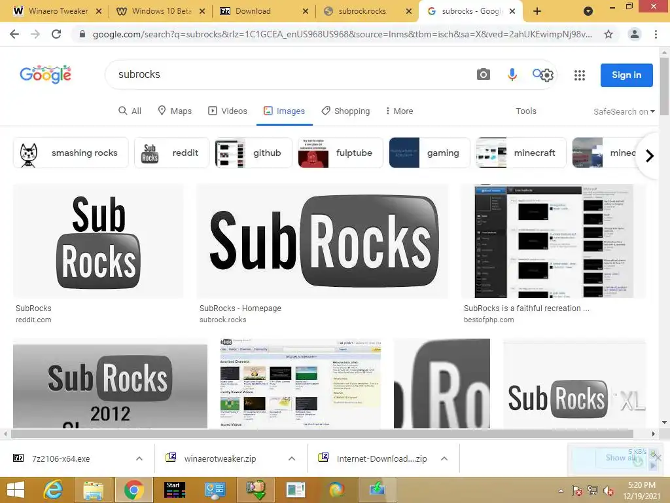
Task: Open the Chrome profile avatar icon
Action: [635, 34]
